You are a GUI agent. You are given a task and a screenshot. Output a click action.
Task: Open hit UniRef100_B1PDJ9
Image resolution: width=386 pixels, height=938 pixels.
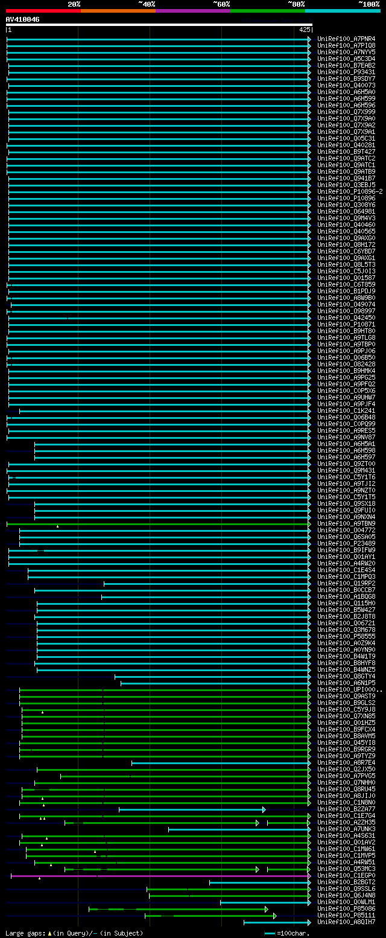point(346,292)
